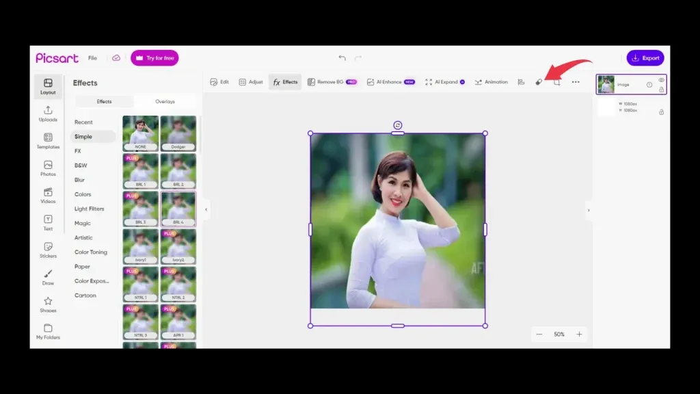Screen dimensions: 700x394
Task: Switch to the Overlays tab
Action: click(x=165, y=101)
